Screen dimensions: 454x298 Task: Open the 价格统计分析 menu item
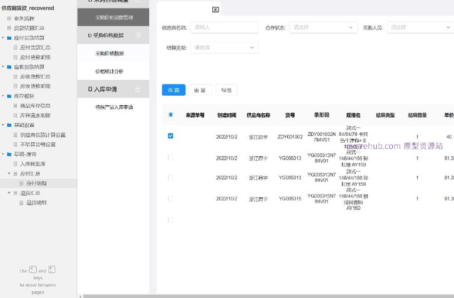click(x=113, y=71)
